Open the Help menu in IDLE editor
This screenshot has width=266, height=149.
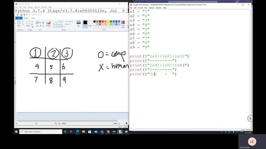click(165, 8)
